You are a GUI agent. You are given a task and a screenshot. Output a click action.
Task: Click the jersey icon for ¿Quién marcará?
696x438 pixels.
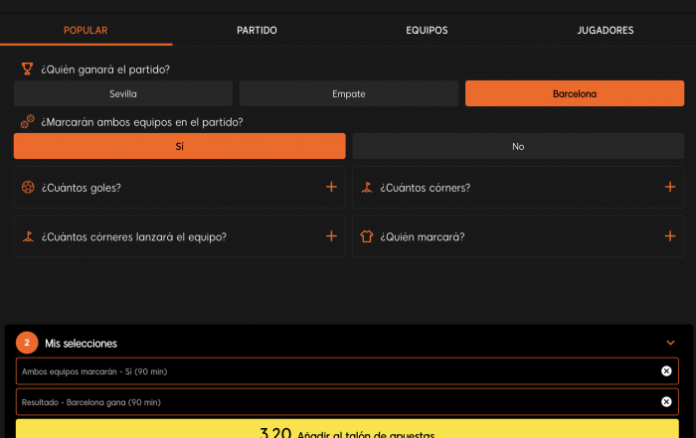point(367,236)
